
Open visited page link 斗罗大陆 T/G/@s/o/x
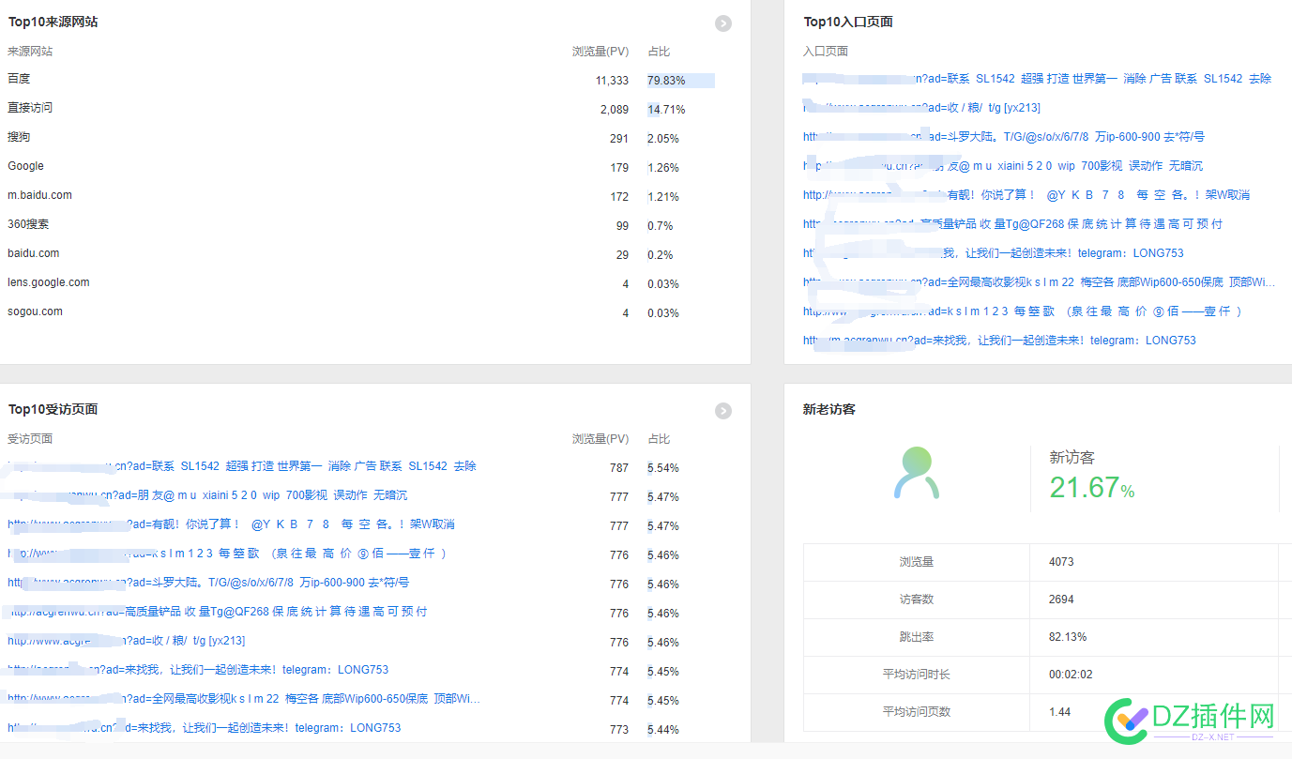pyautogui.click(x=208, y=583)
